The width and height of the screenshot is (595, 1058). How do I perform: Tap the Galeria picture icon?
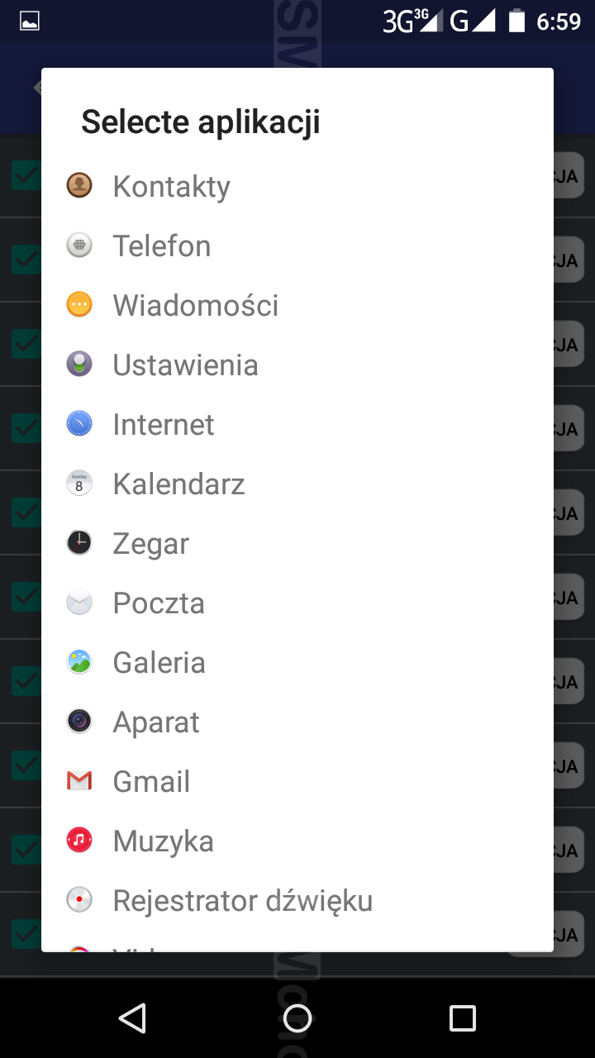79,662
